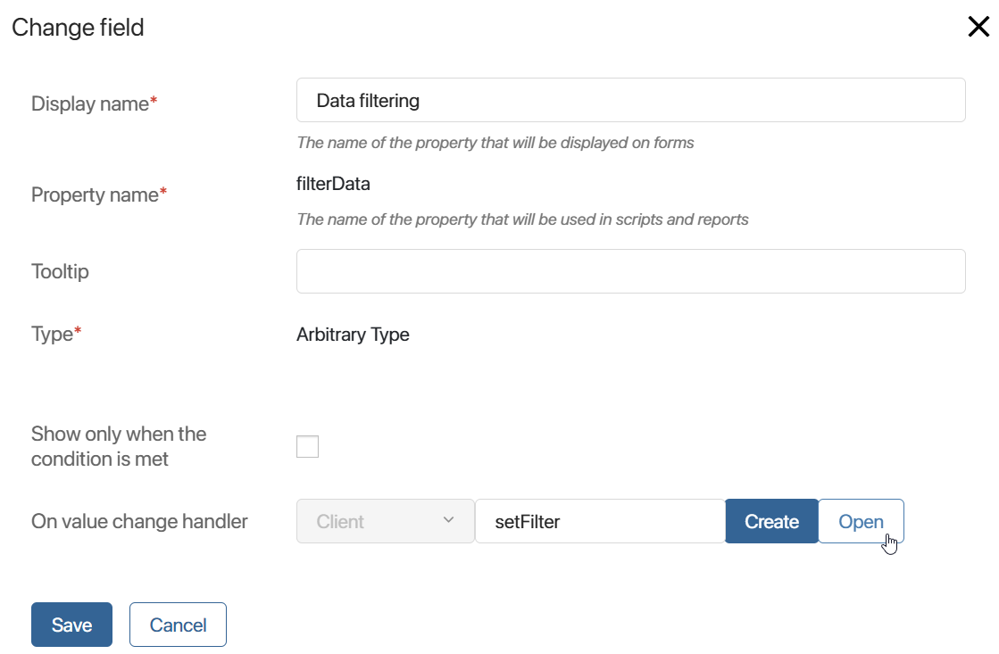Open the setFilter handler script
This screenshot has width=999, height=654.
tap(861, 521)
